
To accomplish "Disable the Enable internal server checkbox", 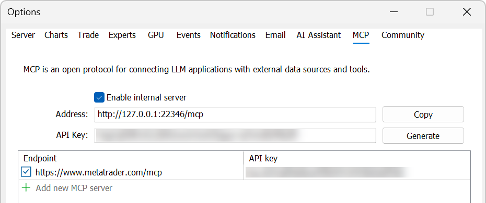I will coord(99,98).
